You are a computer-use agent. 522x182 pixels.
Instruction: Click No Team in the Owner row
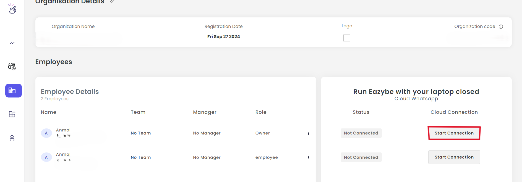141,133
